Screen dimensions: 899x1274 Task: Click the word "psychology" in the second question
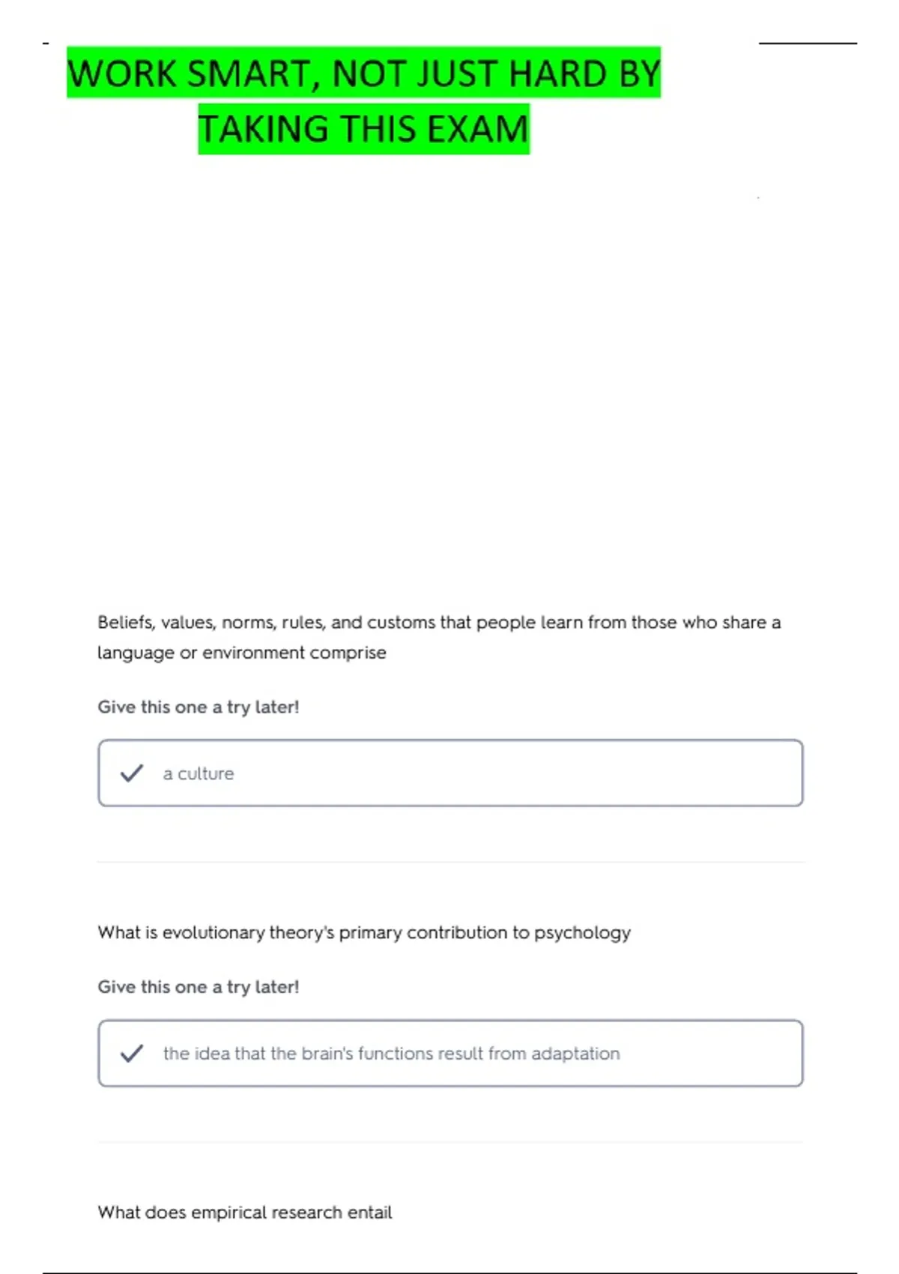[582, 934]
